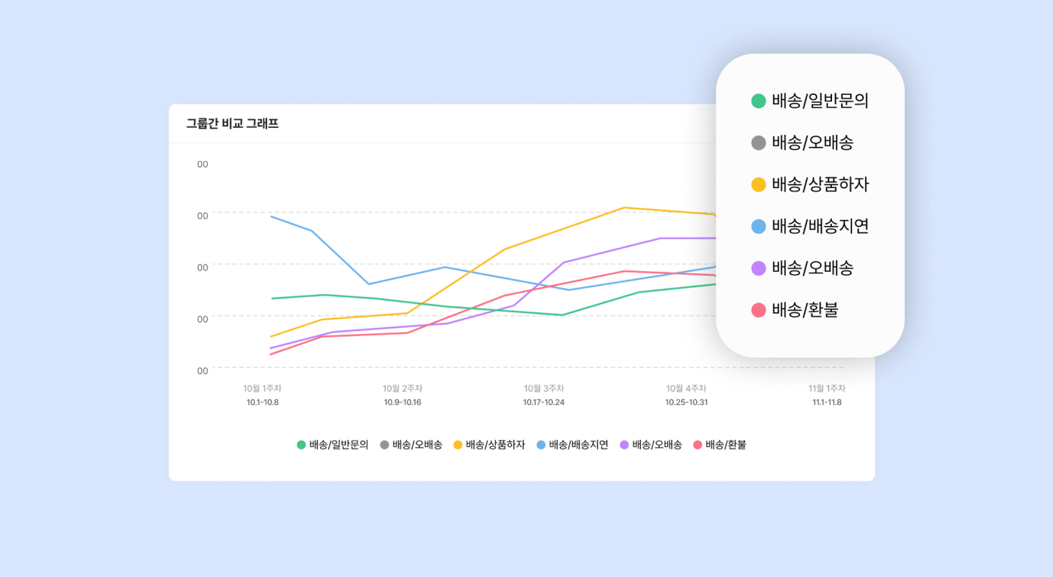Hide 배송/환불 series via bottom chart legend
Image resolution: width=1053 pixels, height=577 pixels.
click(x=720, y=445)
